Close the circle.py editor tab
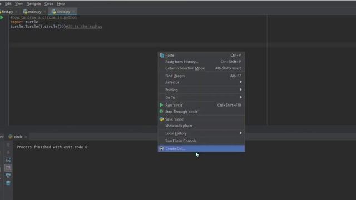This screenshot has width=356, height=200. tap(73, 12)
